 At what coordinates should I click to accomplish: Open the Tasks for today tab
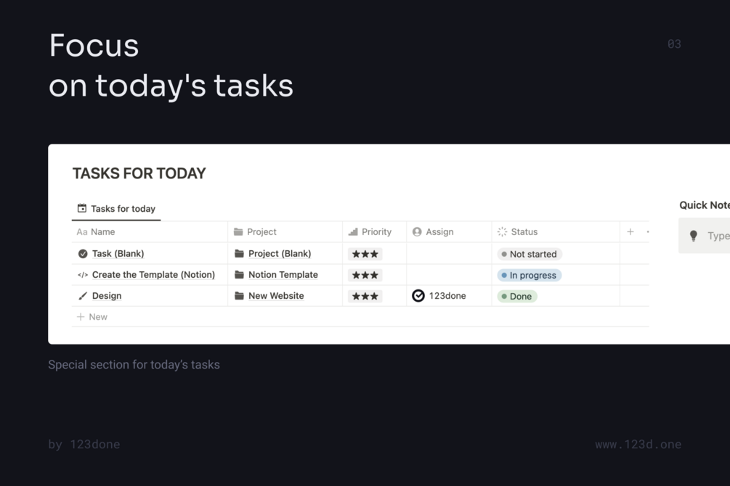(x=116, y=209)
